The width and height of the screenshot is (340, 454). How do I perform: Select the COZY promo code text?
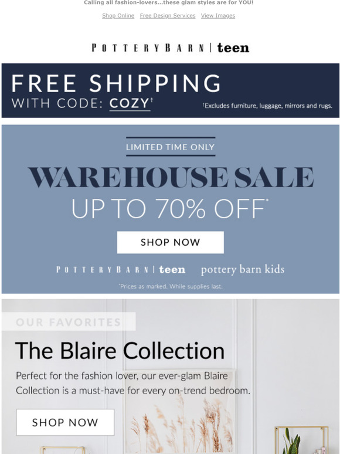(x=130, y=104)
